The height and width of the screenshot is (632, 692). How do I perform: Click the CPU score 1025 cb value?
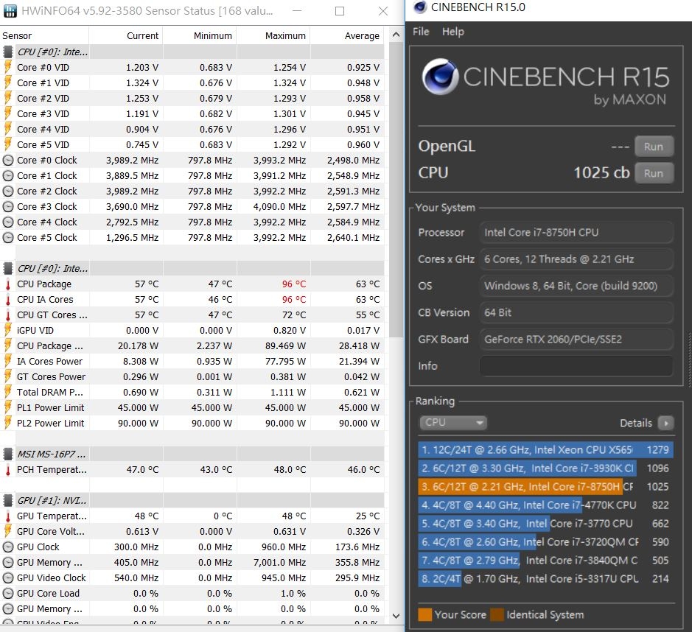(601, 172)
